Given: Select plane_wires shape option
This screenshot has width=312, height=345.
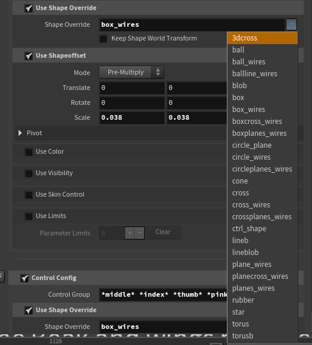Looking at the screenshot, I should coord(263,264).
